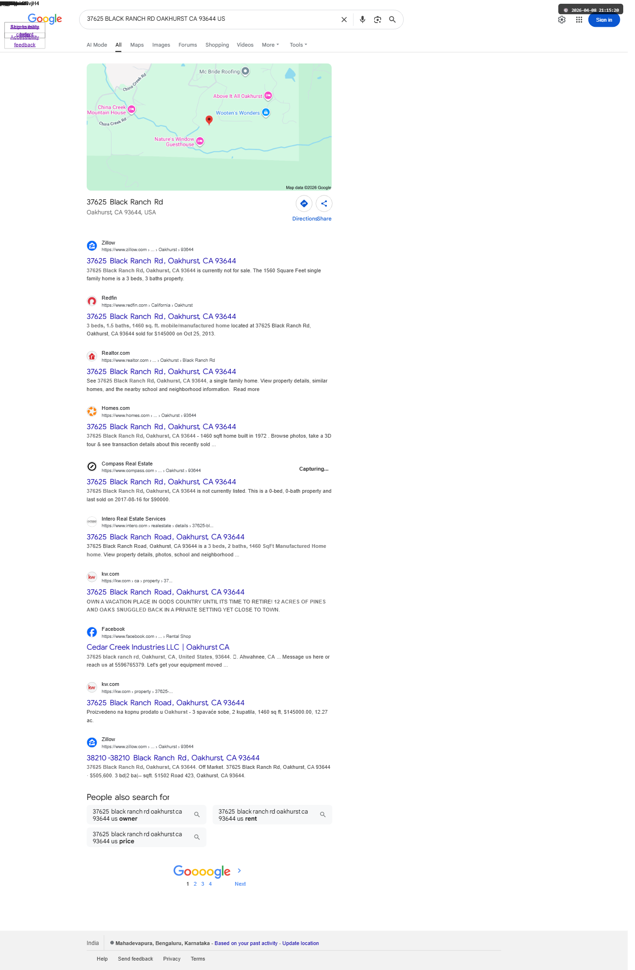Open the Homes.com property result title
Screen dimensions: 635x970
tap(161, 426)
